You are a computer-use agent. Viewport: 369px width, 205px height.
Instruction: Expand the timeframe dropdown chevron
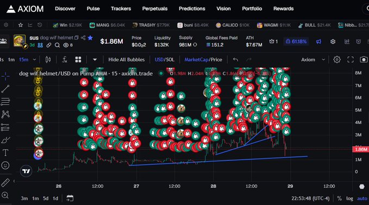[34, 59]
